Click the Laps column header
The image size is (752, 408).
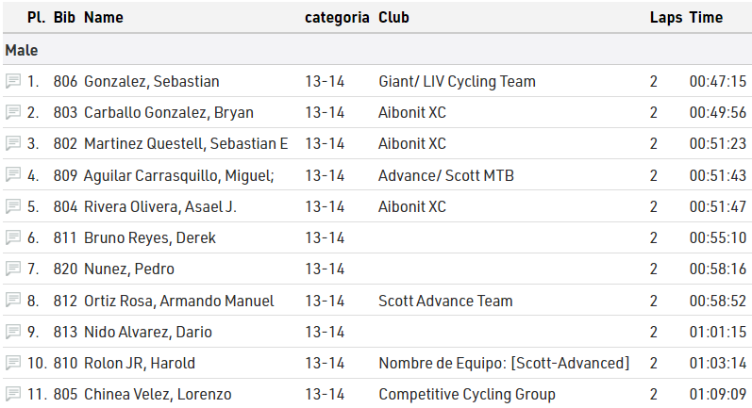(x=666, y=17)
